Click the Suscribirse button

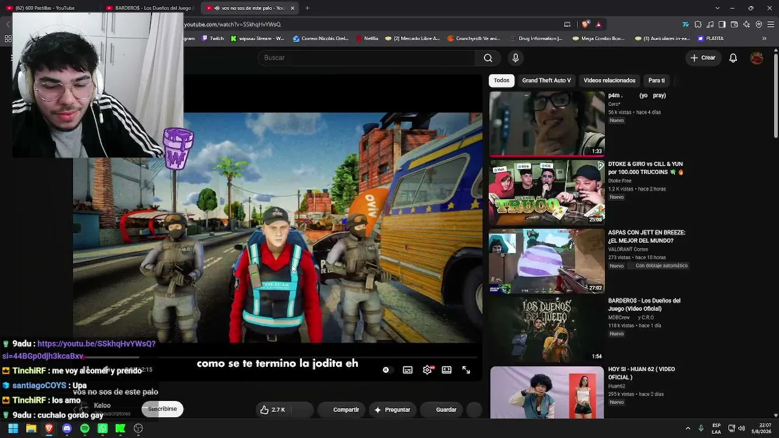[x=162, y=409]
